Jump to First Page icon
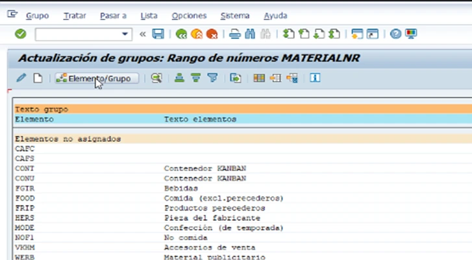 tap(289, 34)
